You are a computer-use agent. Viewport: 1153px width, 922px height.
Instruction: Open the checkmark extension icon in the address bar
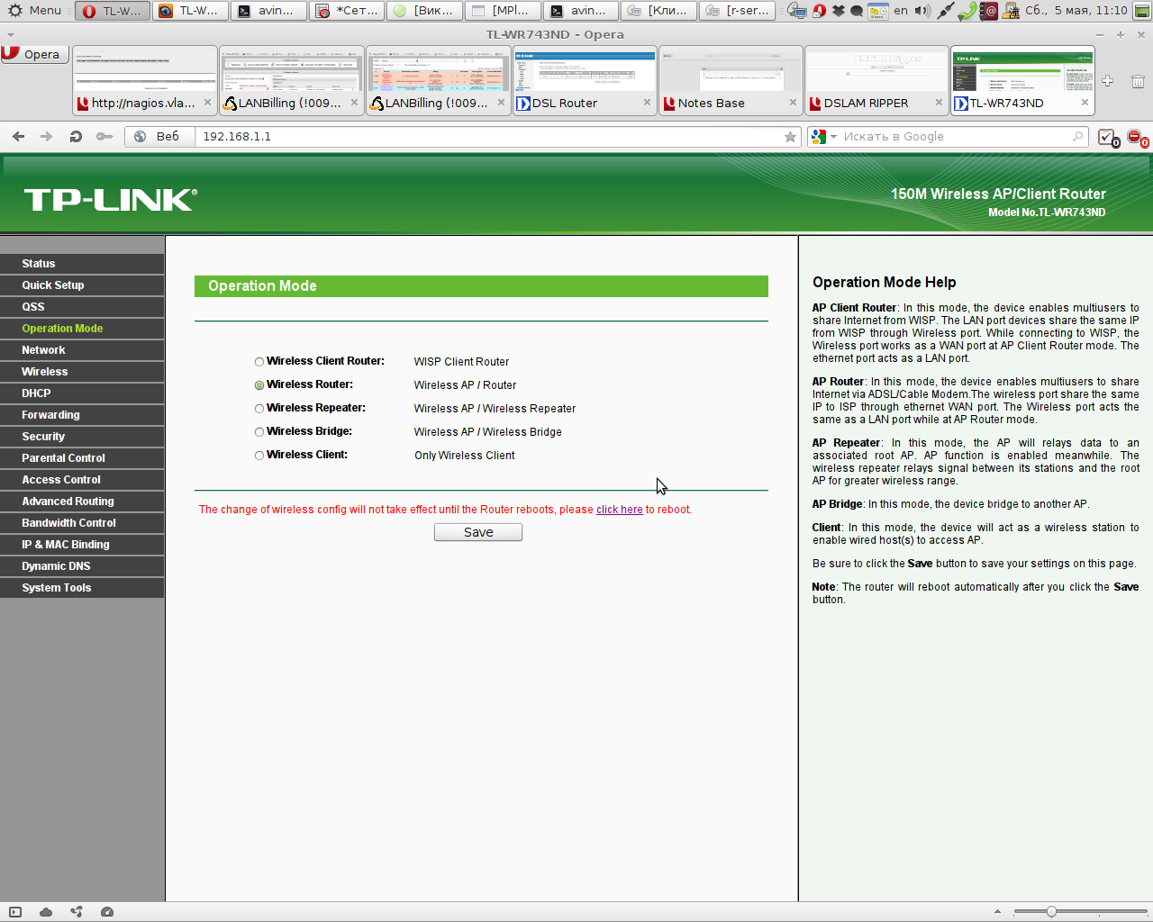point(1108,138)
